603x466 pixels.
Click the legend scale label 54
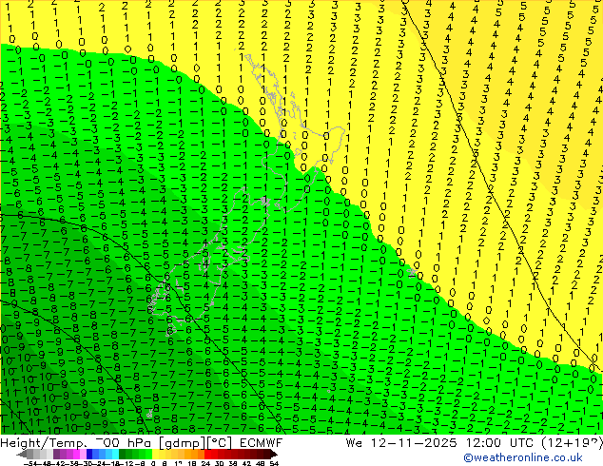(275, 463)
